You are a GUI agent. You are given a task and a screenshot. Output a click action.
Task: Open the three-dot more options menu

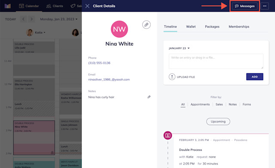pyautogui.click(x=265, y=6)
